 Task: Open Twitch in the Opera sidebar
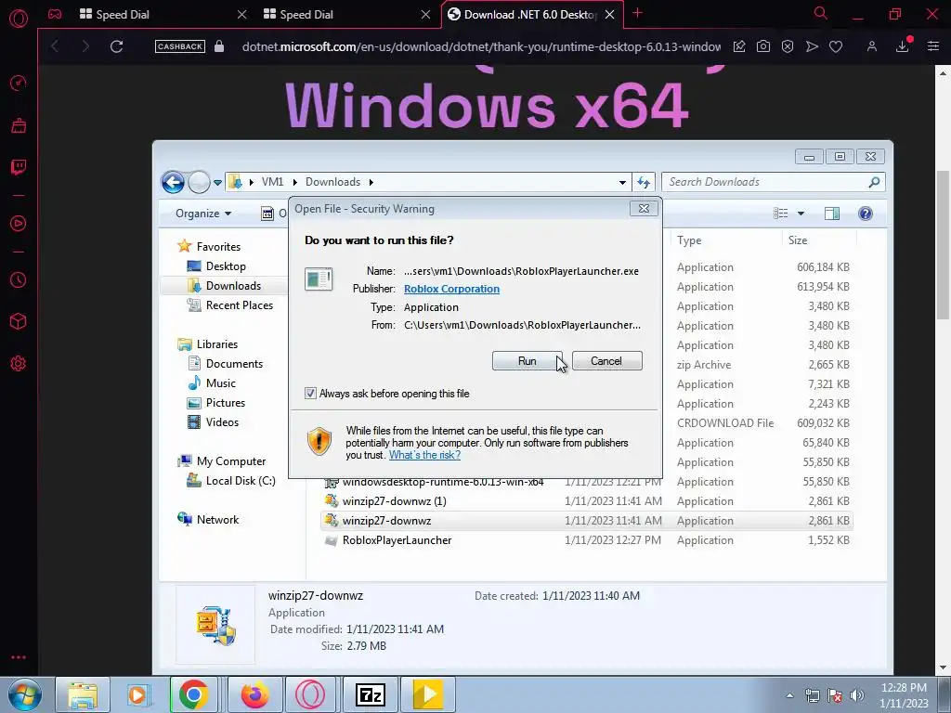pos(19,167)
